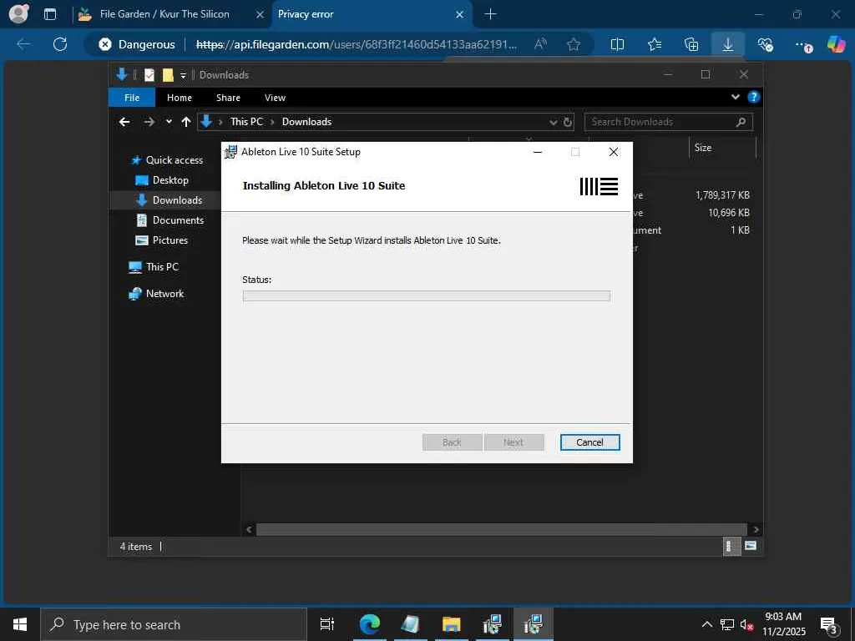The height and width of the screenshot is (641, 855).
Task: Select Network in the navigation pane
Action: 156,293
